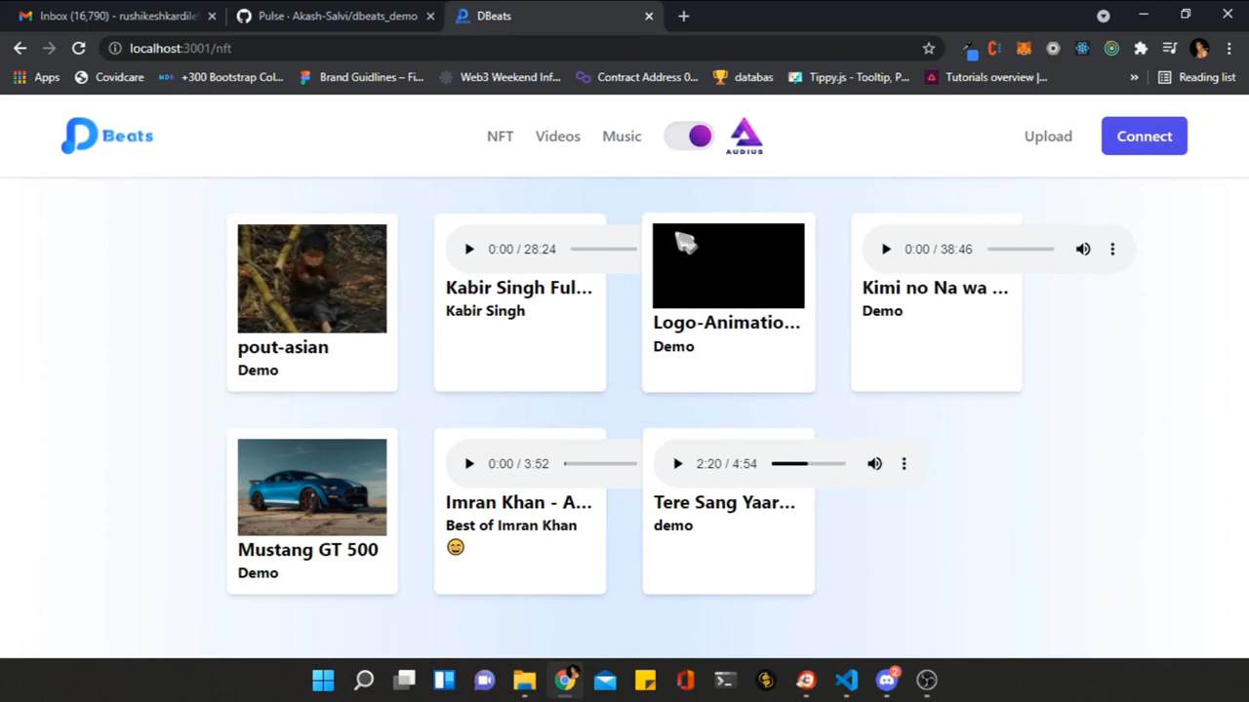Viewport: 1249px width, 702px height.
Task: Seek on Kabir Singh Full progress bar
Action: [604, 250]
